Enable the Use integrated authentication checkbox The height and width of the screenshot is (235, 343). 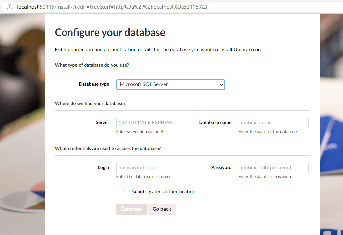pyautogui.click(x=125, y=192)
